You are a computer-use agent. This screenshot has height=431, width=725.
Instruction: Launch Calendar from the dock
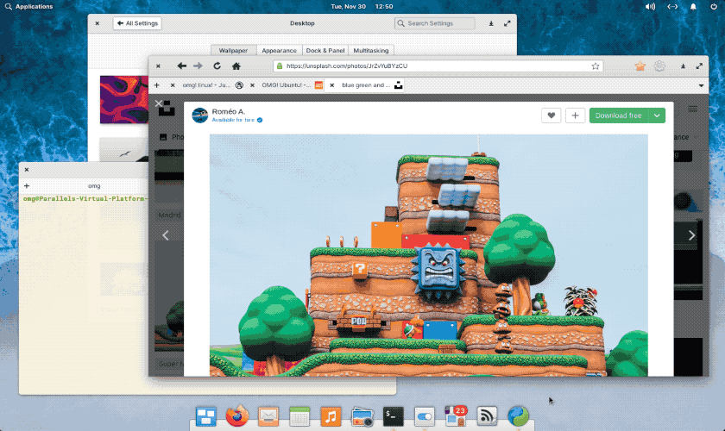[299, 416]
